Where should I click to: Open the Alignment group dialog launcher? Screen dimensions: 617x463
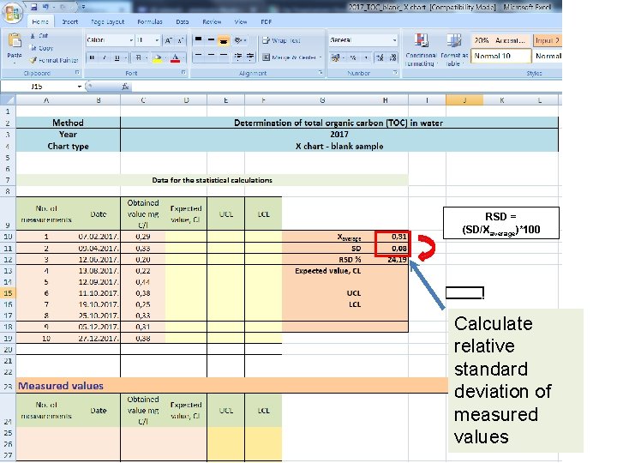tap(320, 72)
